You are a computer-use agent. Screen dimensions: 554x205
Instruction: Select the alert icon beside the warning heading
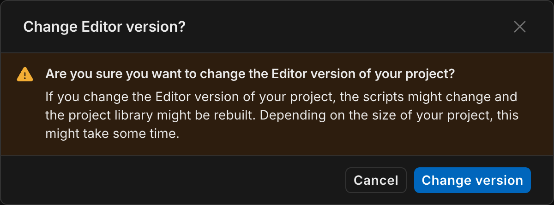tap(24, 74)
